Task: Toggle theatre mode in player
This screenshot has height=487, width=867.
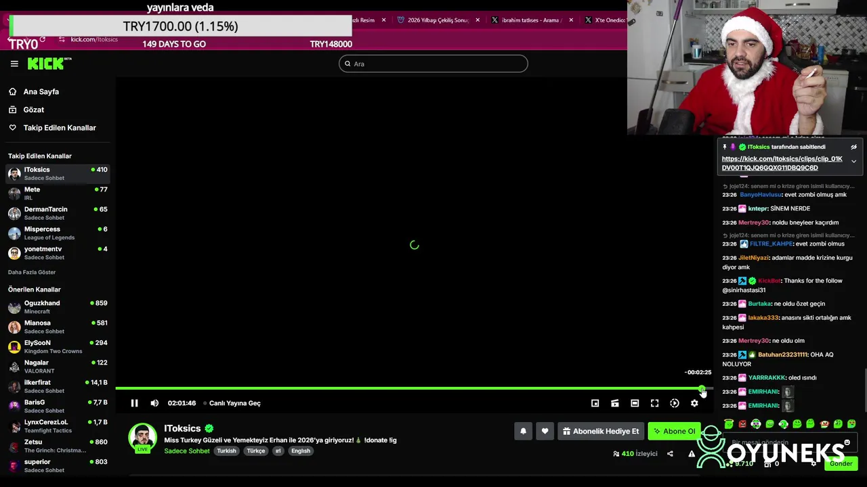Action: tap(635, 403)
